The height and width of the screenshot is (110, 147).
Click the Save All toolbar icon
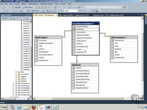click(19, 7)
